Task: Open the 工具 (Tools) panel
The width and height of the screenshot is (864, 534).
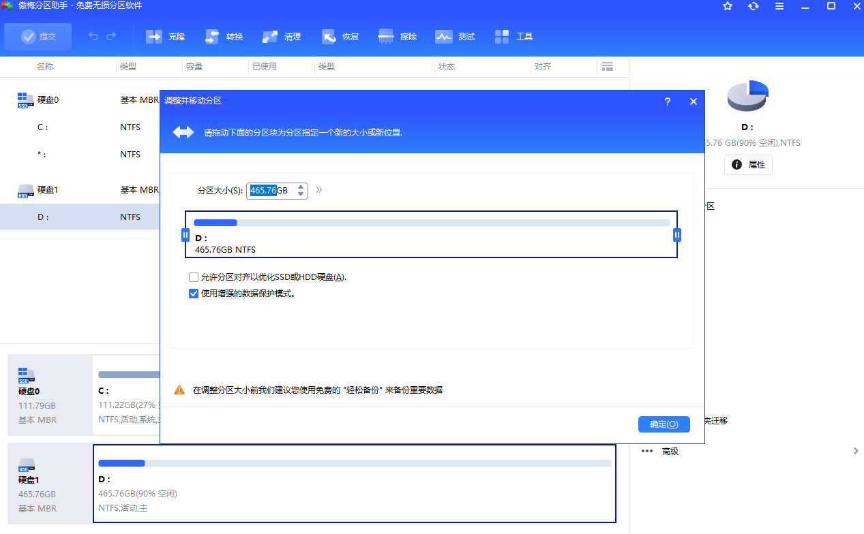Action: [x=513, y=36]
